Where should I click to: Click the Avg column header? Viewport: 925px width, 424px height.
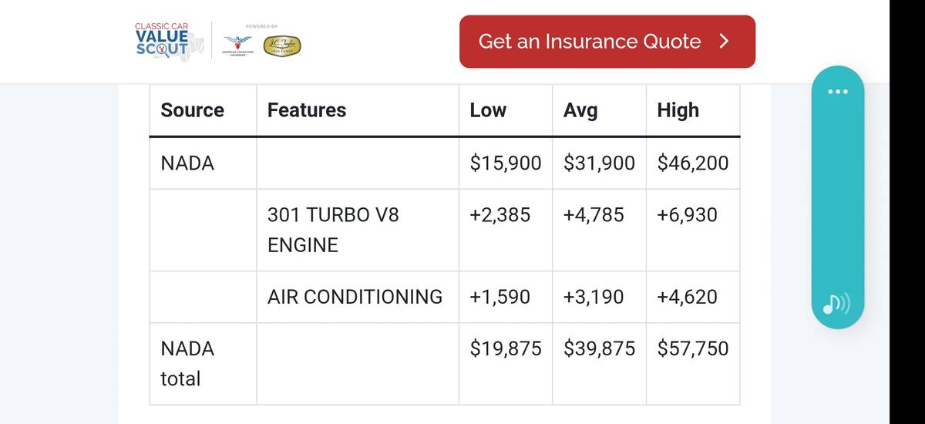coord(580,110)
